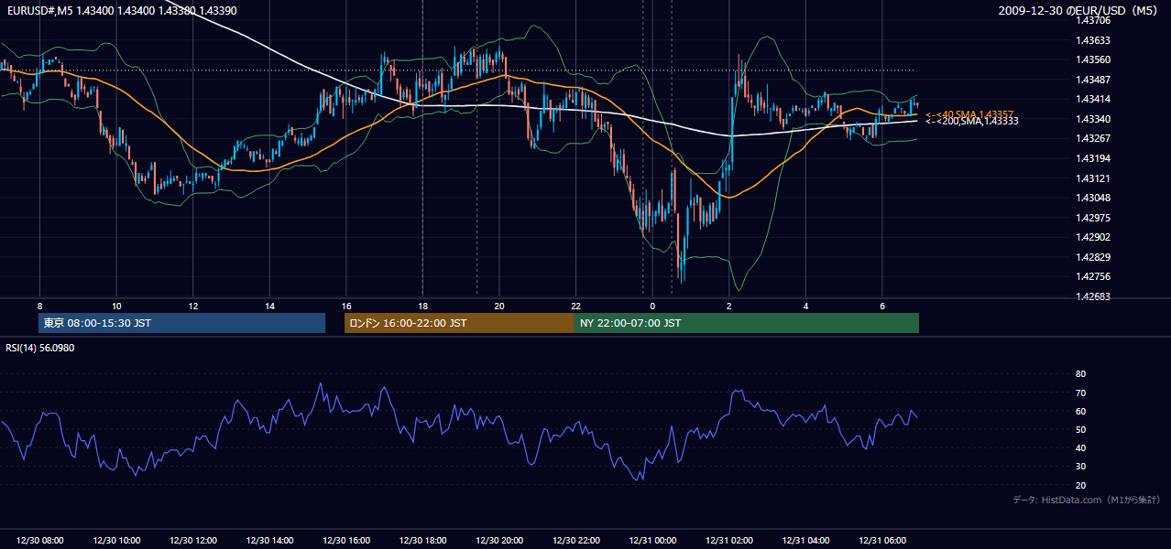The height and width of the screenshot is (549, 1171).
Task: Click the 40 SMA 1.43357 orange label
Action: coord(969,114)
